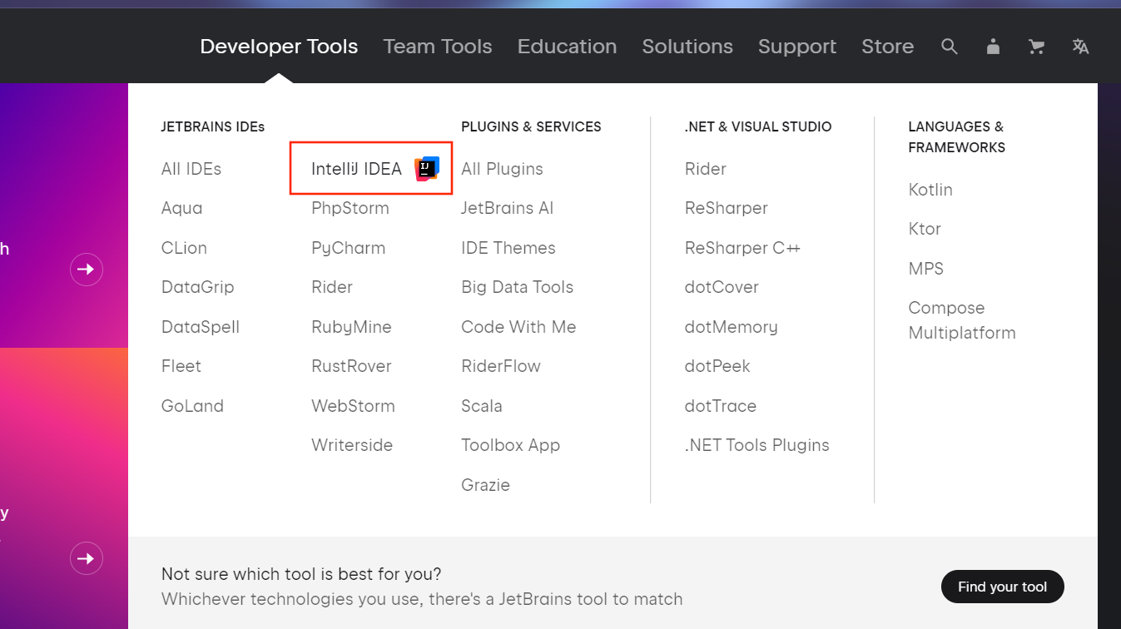Open the Grazie link
Screen dimensions: 1121x629
(x=485, y=485)
